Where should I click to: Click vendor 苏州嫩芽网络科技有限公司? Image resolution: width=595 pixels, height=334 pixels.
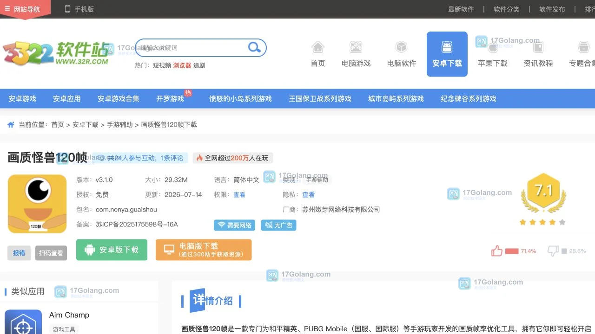pyautogui.click(x=341, y=210)
